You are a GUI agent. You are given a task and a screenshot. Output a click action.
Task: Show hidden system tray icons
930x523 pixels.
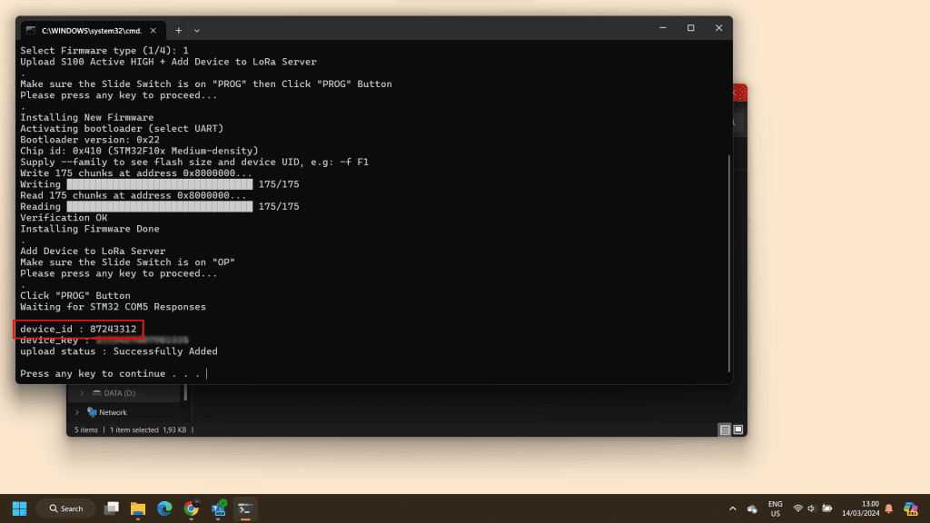[x=733, y=508]
